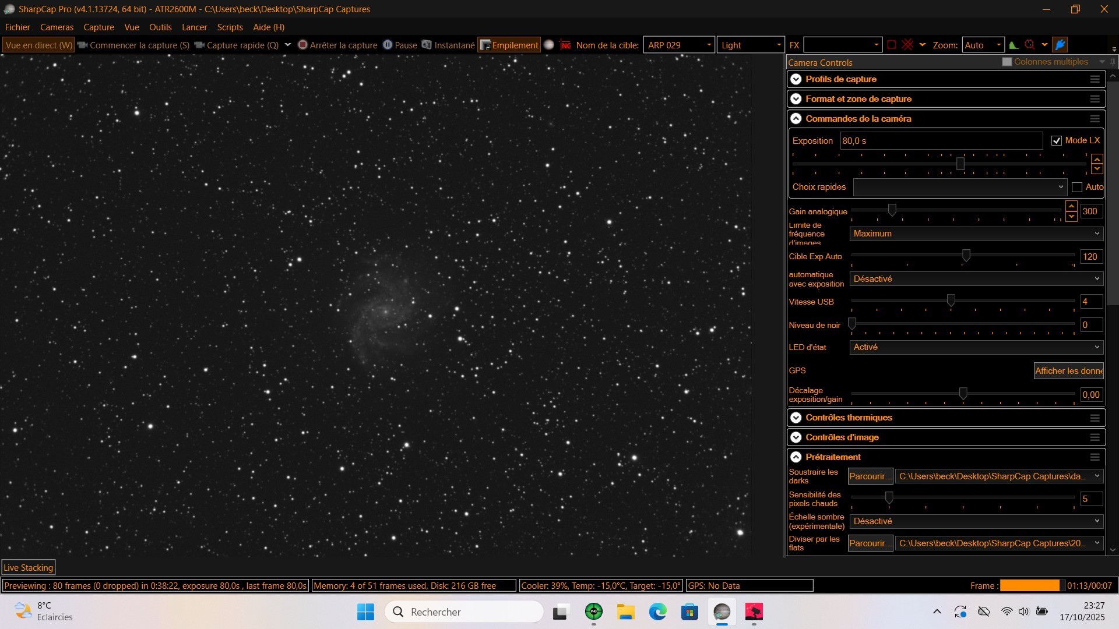The image size is (1119, 629).
Task: Open the Aide (H) menu
Action: [269, 27]
